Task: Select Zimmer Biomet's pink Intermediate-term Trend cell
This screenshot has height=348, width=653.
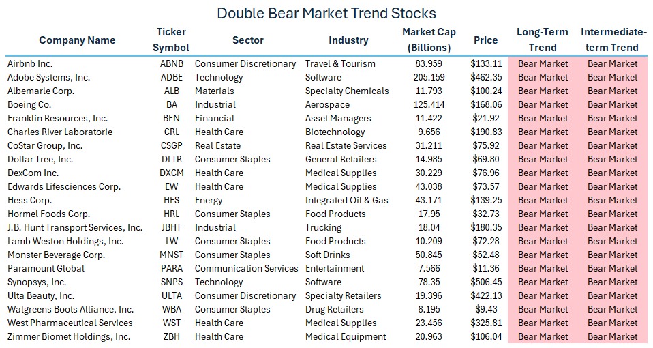Action: (613, 336)
